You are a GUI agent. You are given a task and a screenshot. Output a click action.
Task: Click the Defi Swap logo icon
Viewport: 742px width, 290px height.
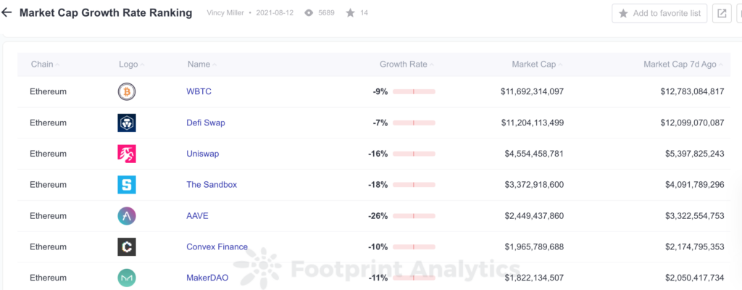(x=127, y=123)
